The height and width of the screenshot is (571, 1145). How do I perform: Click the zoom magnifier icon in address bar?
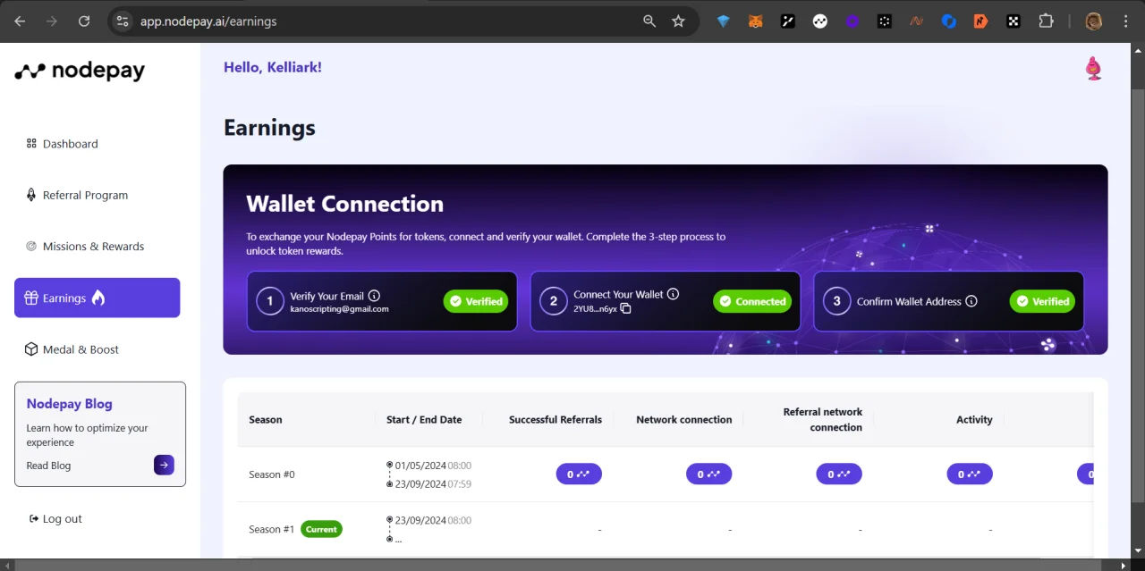(649, 21)
